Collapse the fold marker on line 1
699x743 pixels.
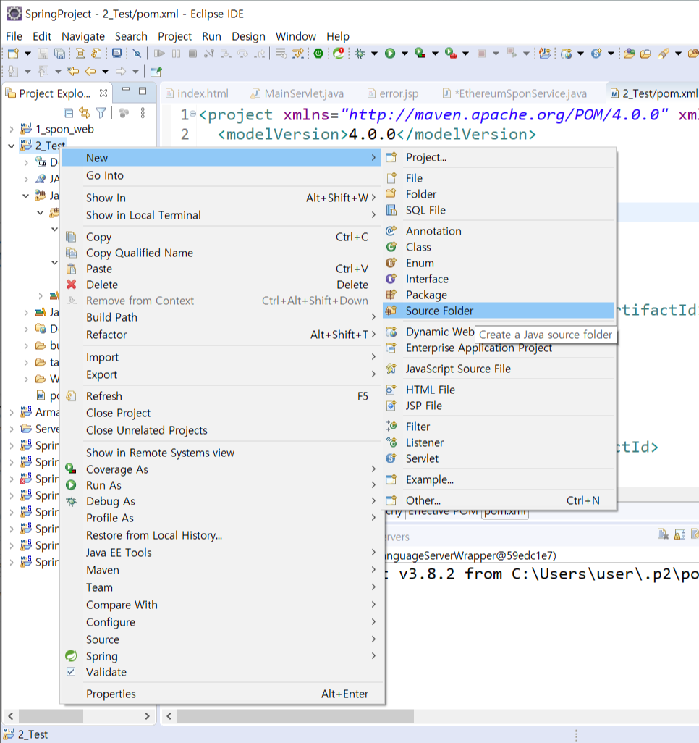coord(192,114)
